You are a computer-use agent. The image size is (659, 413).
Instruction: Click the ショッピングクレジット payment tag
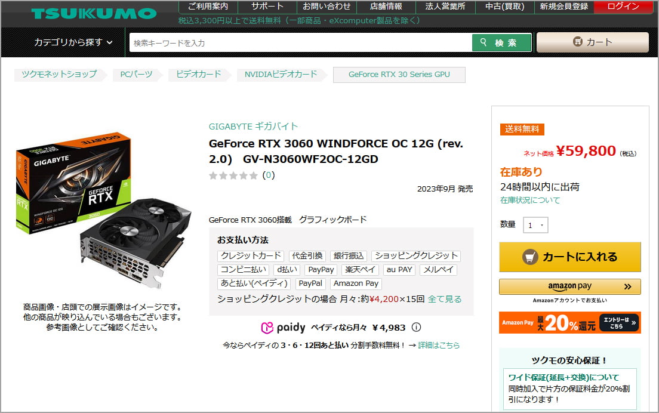(x=416, y=256)
